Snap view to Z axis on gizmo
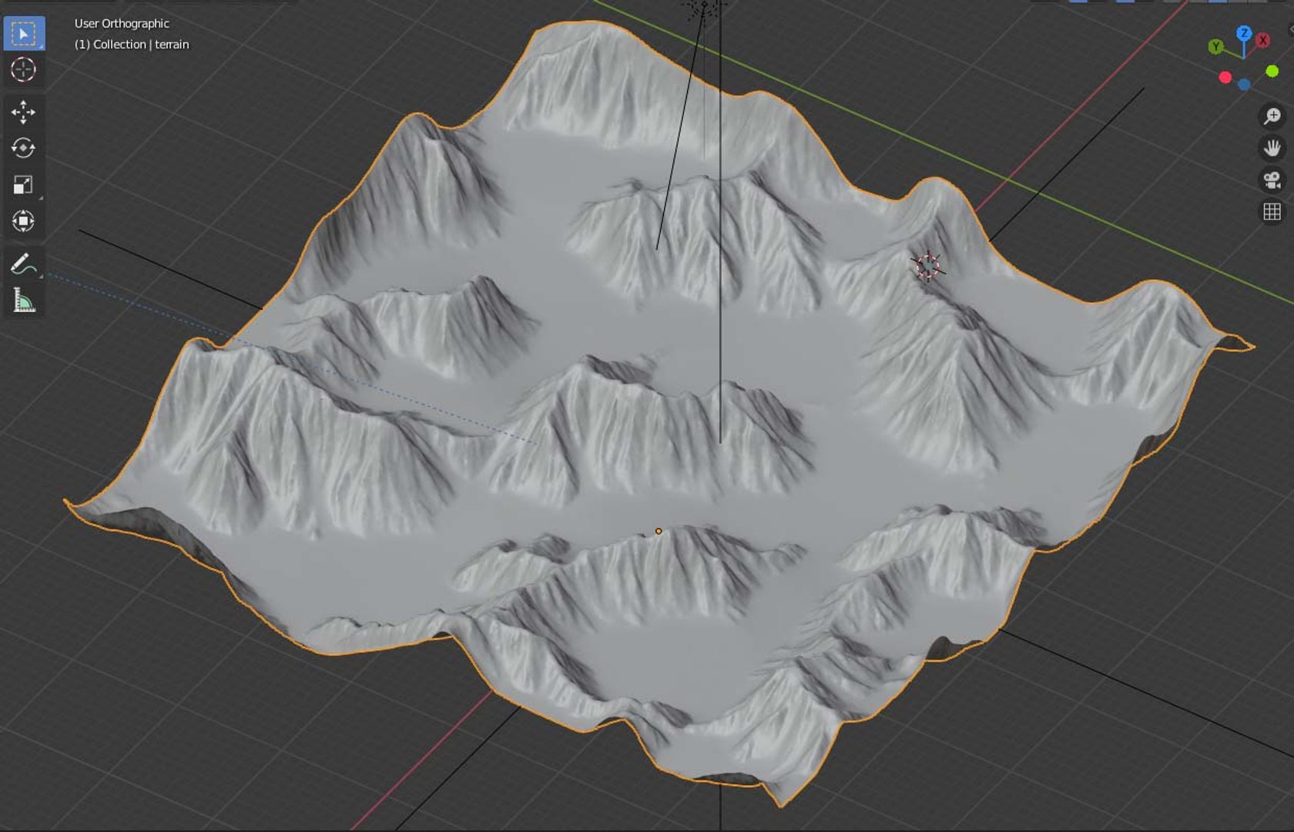1294x832 pixels. point(1244,33)
